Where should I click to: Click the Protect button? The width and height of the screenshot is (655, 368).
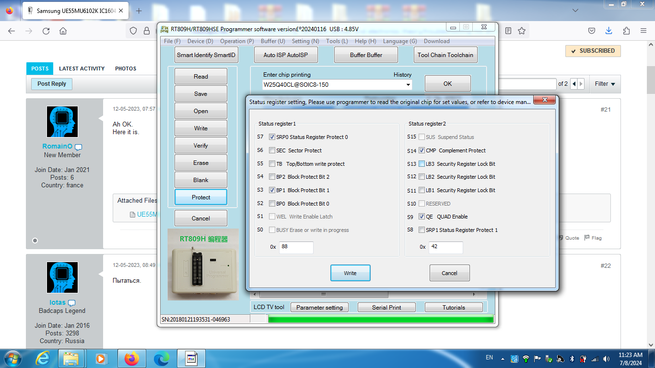pos(201,197)
